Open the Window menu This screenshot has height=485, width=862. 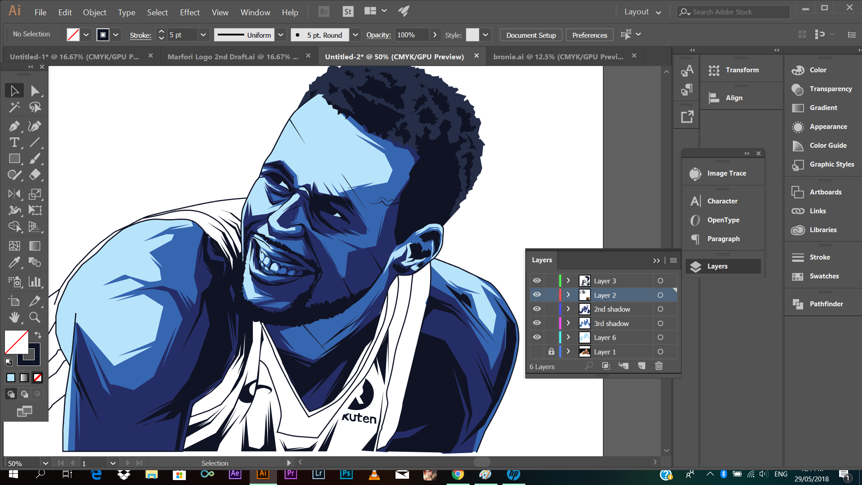click(255, 12)
